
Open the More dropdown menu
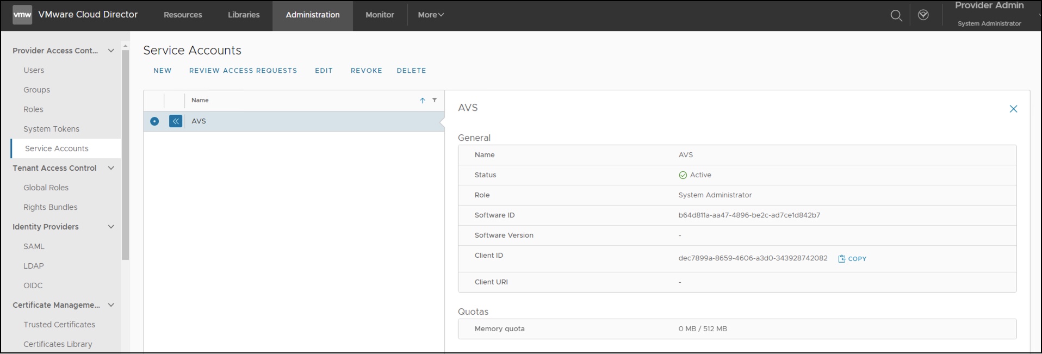click(431, 15)
